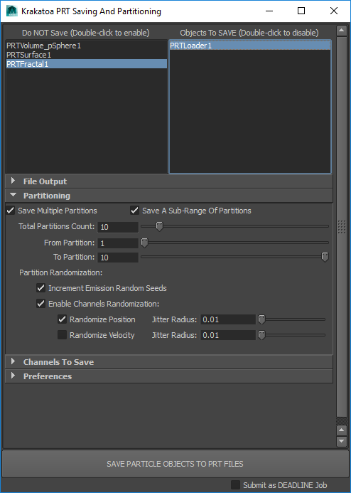Select PRTLoader1 in Objects To SAVE list
351x493 pixels.
250,46
